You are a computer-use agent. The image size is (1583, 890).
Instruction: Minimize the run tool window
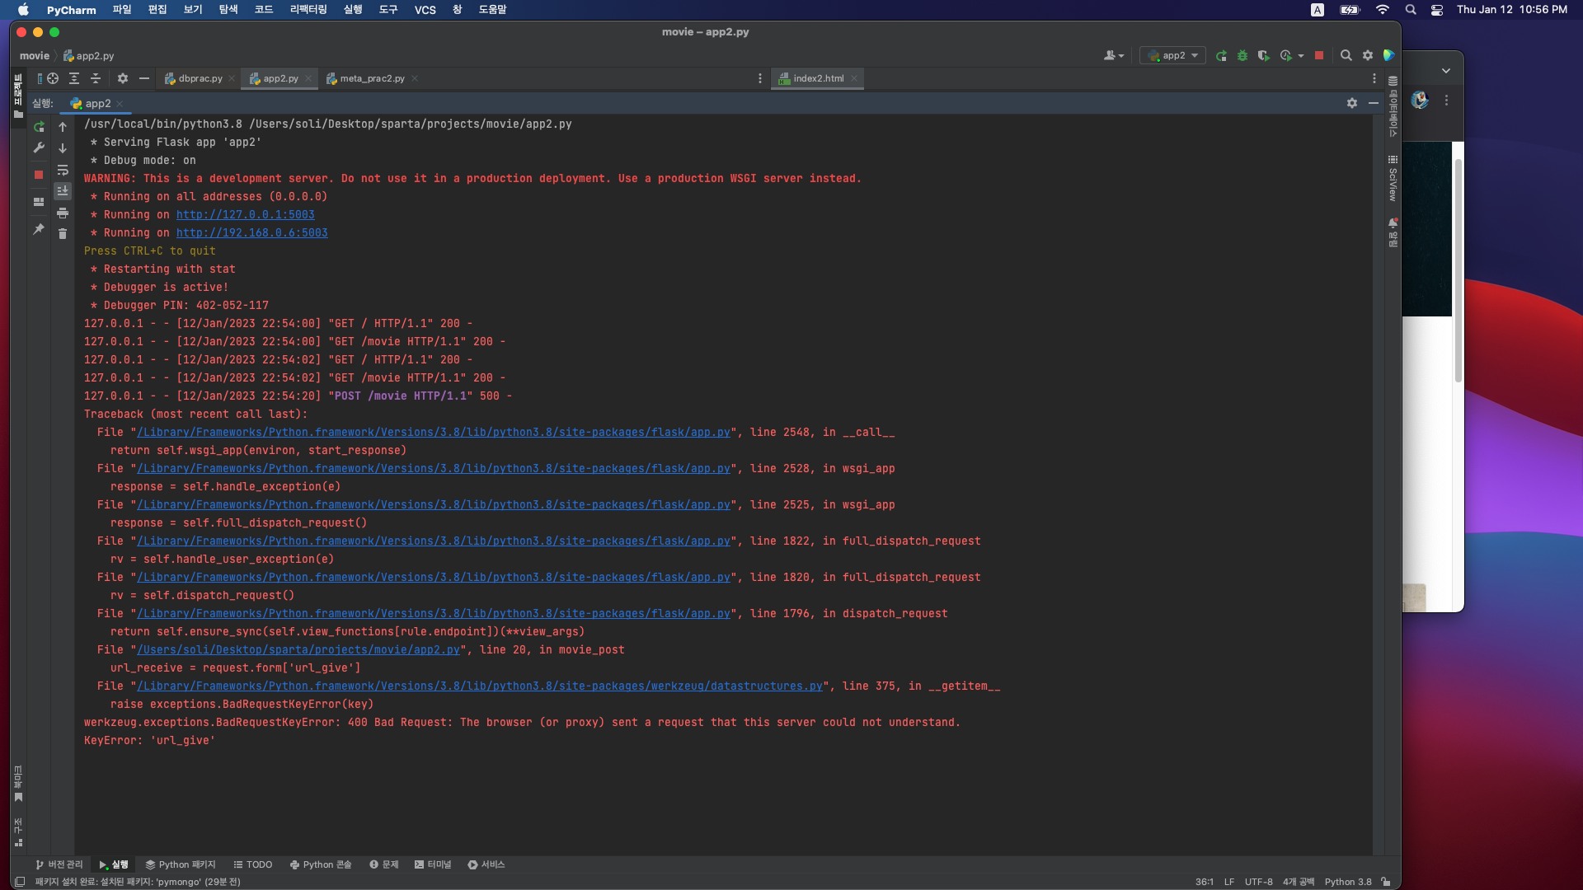point(1374,103)
